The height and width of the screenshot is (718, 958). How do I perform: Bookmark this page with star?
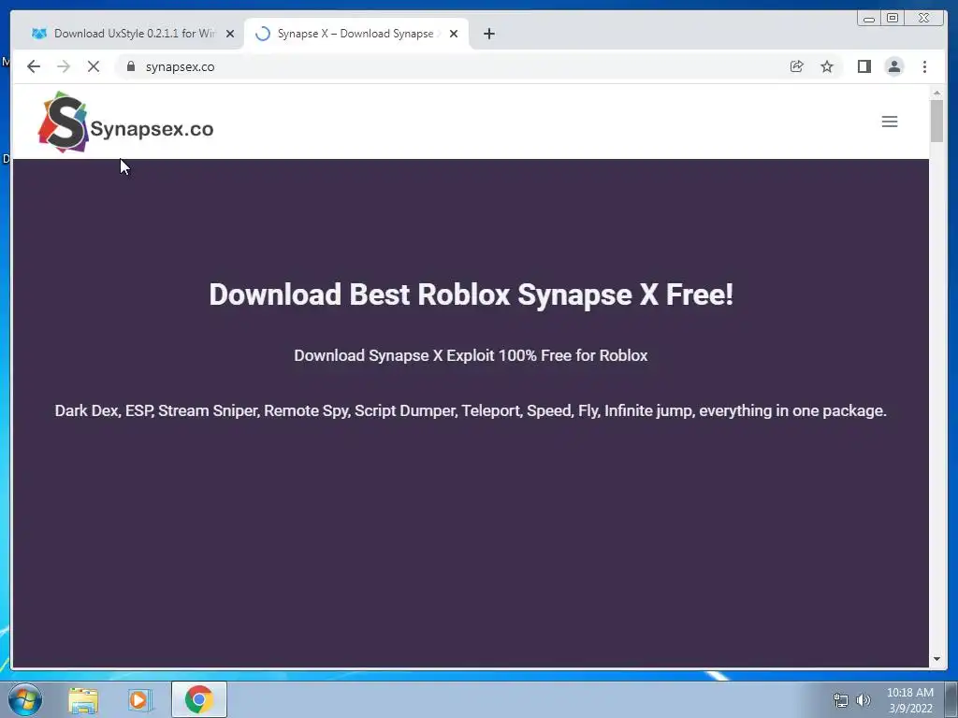[827, 66]
